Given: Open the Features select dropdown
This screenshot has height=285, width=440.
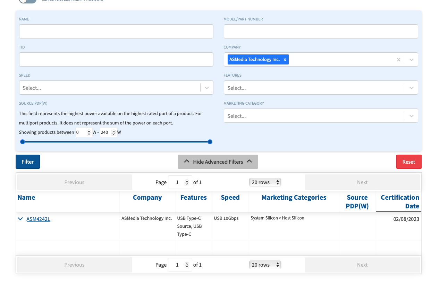Looking at the screenshot, I should (x=321, y=88).
